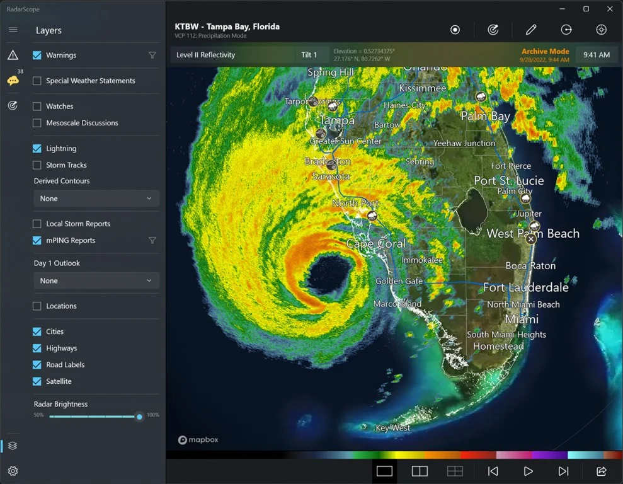Click the Tampa city label on map
Viewport: 623px width, 484px height.
337,120
